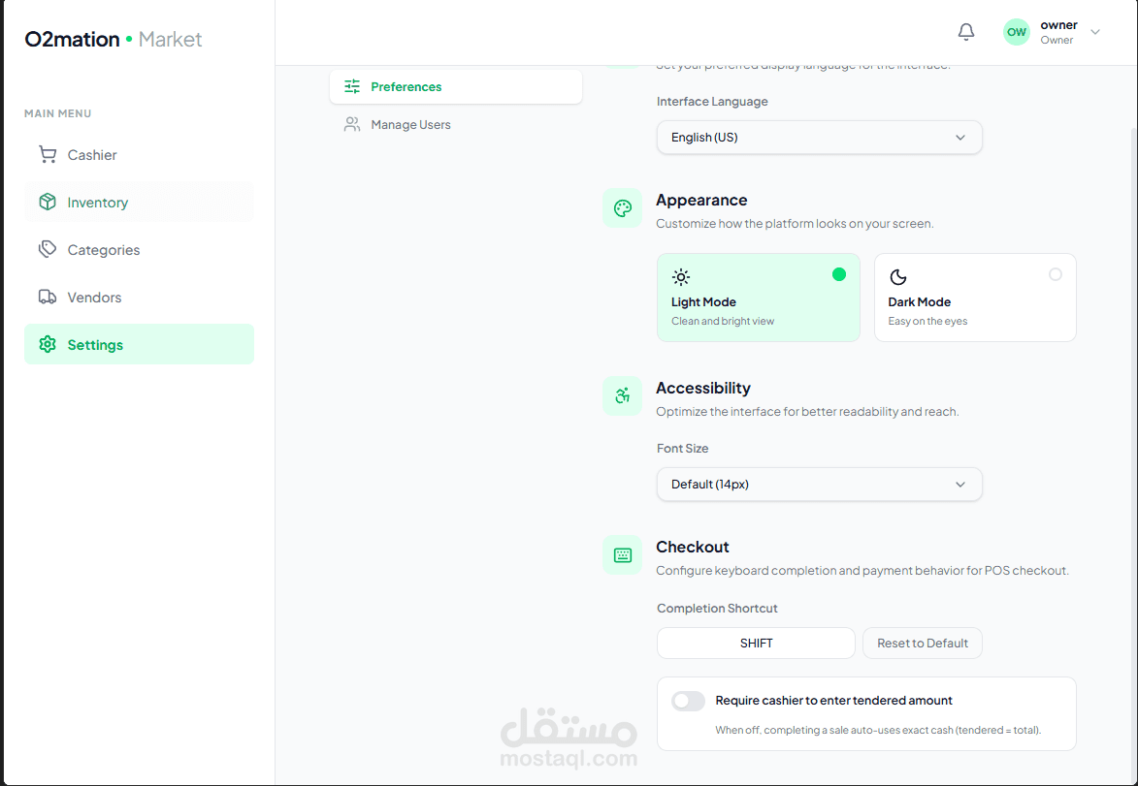Screen dimensions: 1138x786
Task: Enable Require cashier to enter tendered amount
Action: click(688, 701)
